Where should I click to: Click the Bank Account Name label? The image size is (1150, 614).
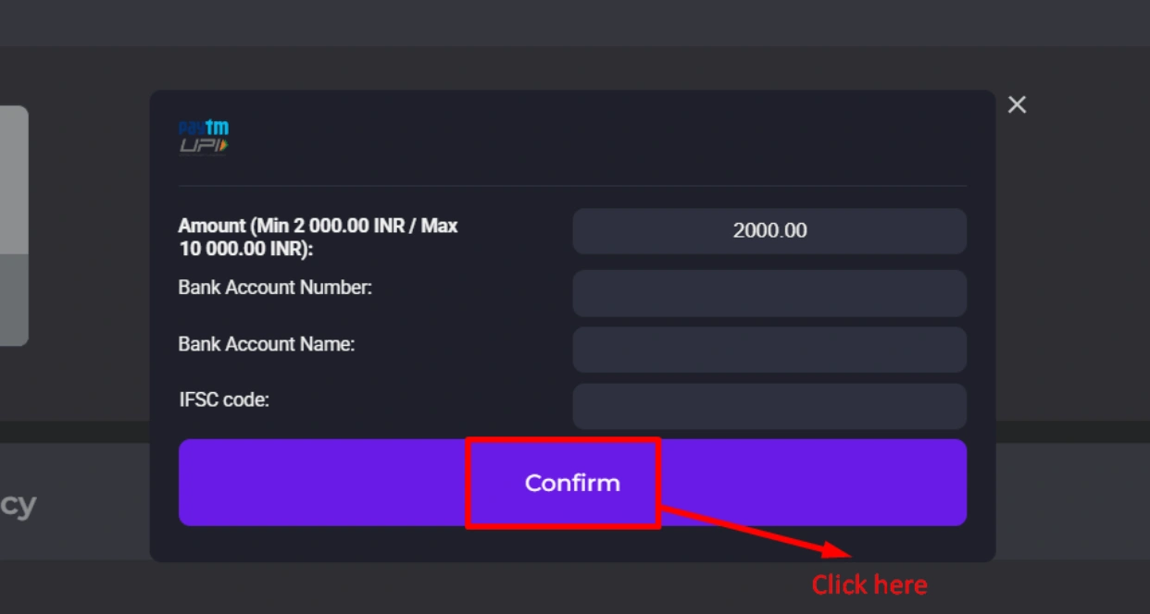point(267,344)
